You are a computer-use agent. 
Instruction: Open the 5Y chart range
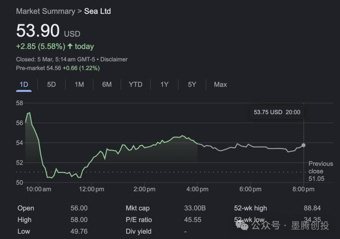192,84
